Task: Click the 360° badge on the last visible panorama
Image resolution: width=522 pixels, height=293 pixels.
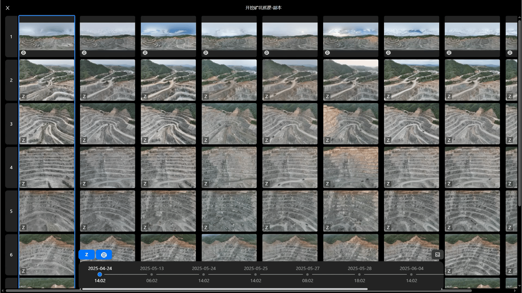Action: [x=510, y=52]
